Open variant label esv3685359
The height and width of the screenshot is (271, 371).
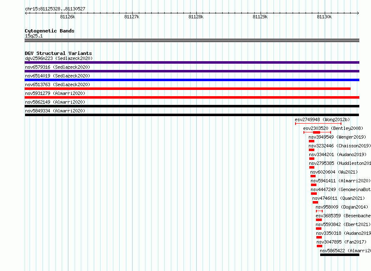point(343,216)
